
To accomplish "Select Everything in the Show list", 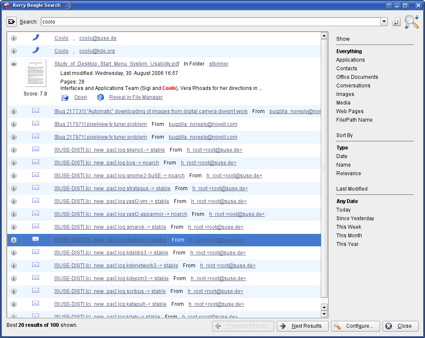I will (x=349, y=51).
